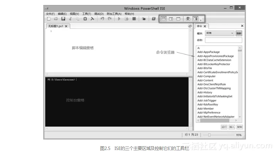Save the script with the floppy disk icon
Viewport: 276px width, 154px height.
tap(63, 19)
